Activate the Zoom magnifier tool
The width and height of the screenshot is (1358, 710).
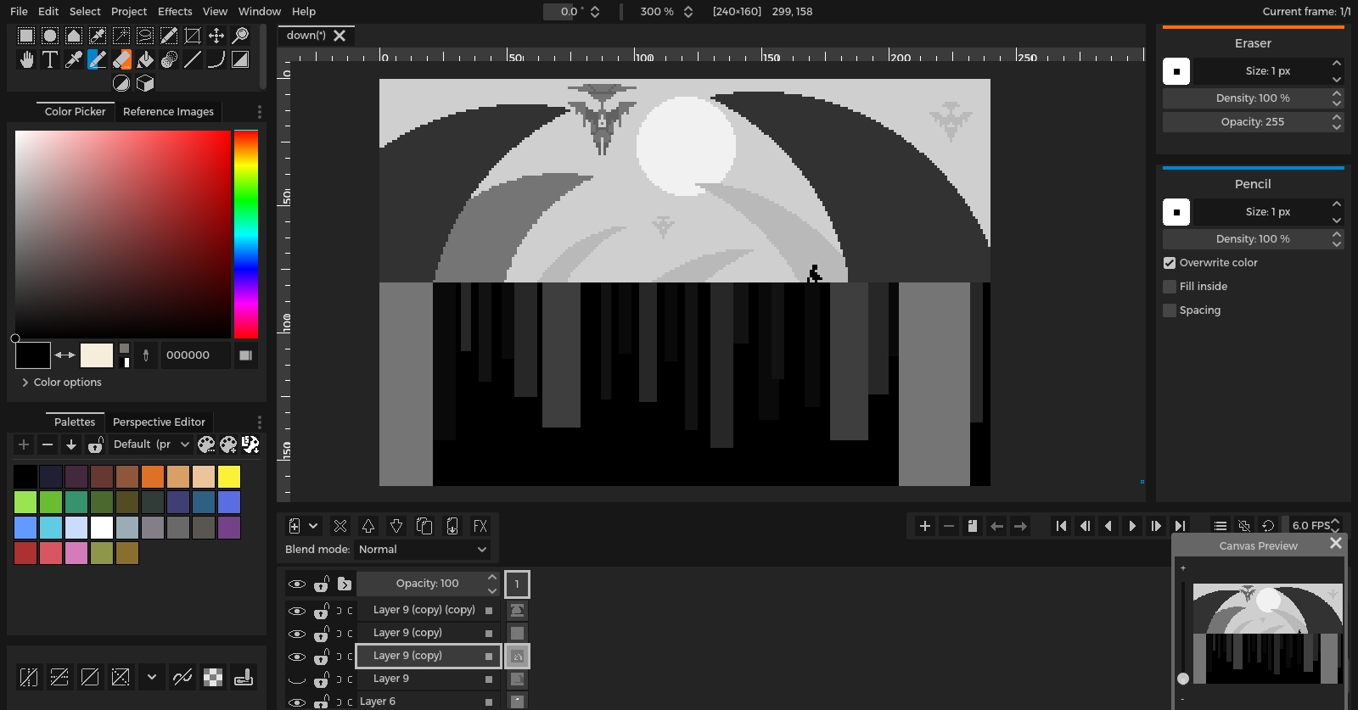(x=240, y=36)
